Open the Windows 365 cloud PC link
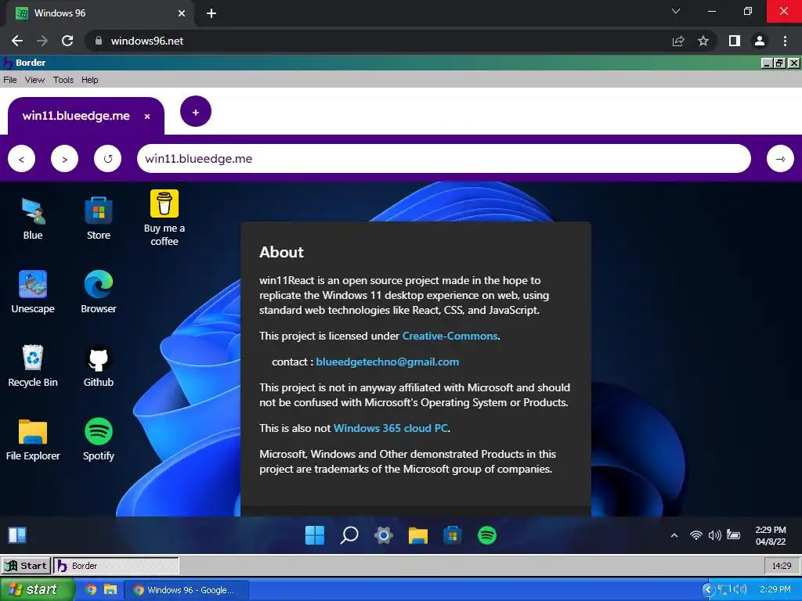 (391, 428)
